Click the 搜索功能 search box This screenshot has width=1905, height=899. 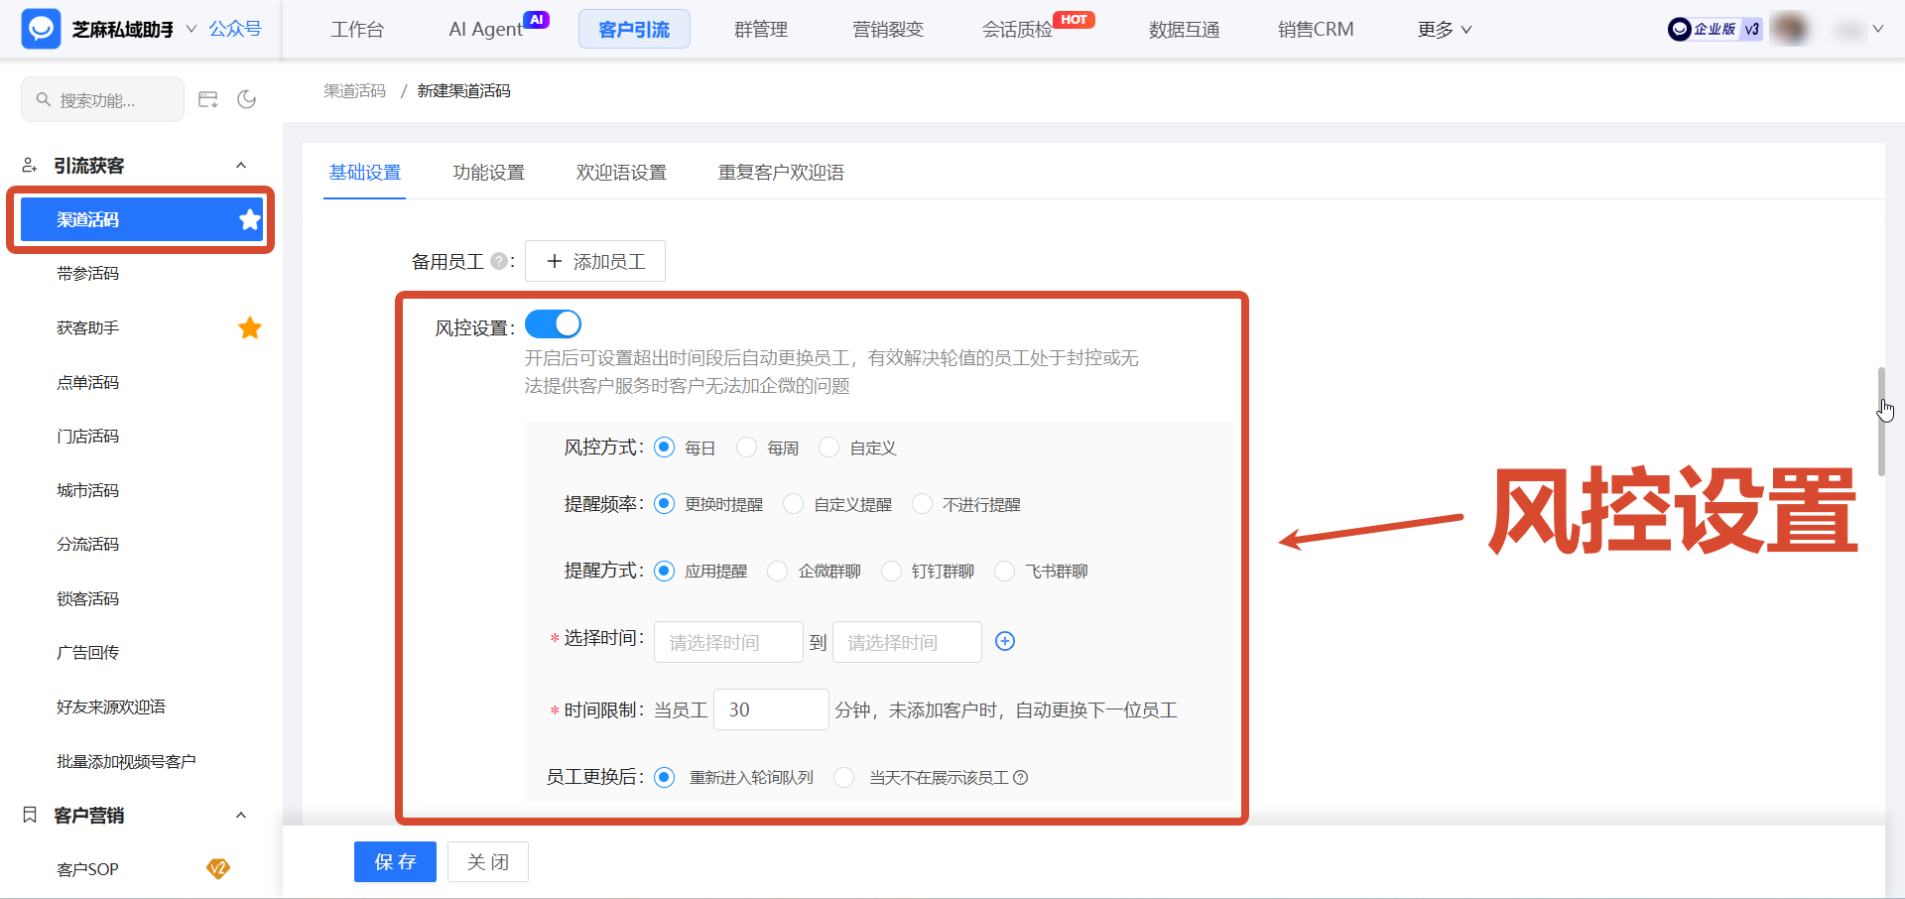pos(103,99)
